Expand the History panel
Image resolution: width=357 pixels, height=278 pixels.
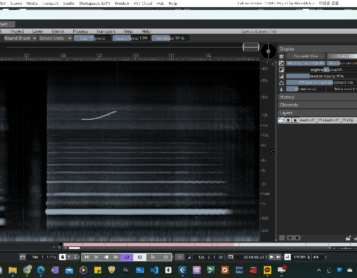pyautogui.click(x=317, y=97)
